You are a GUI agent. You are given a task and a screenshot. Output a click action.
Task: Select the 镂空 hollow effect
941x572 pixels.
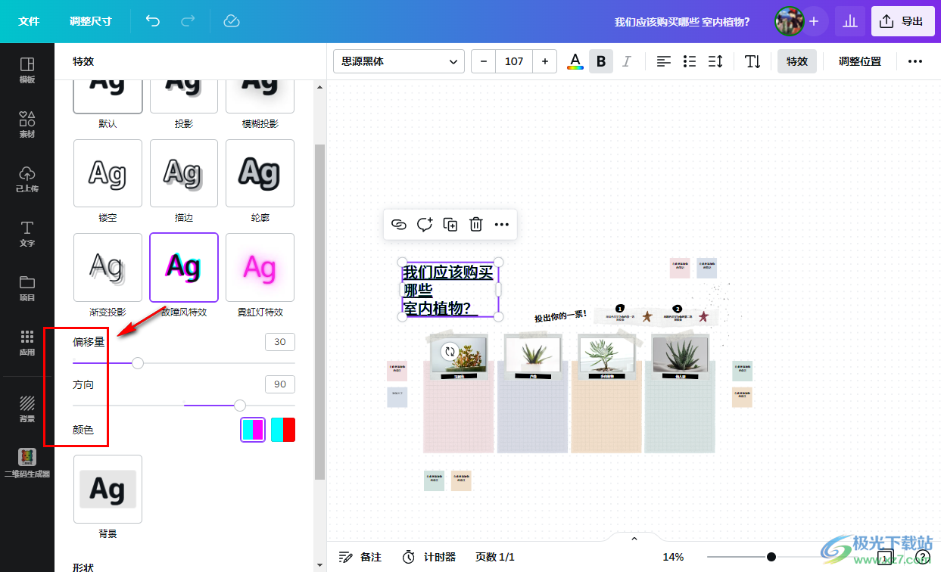(x=107, y=173)
